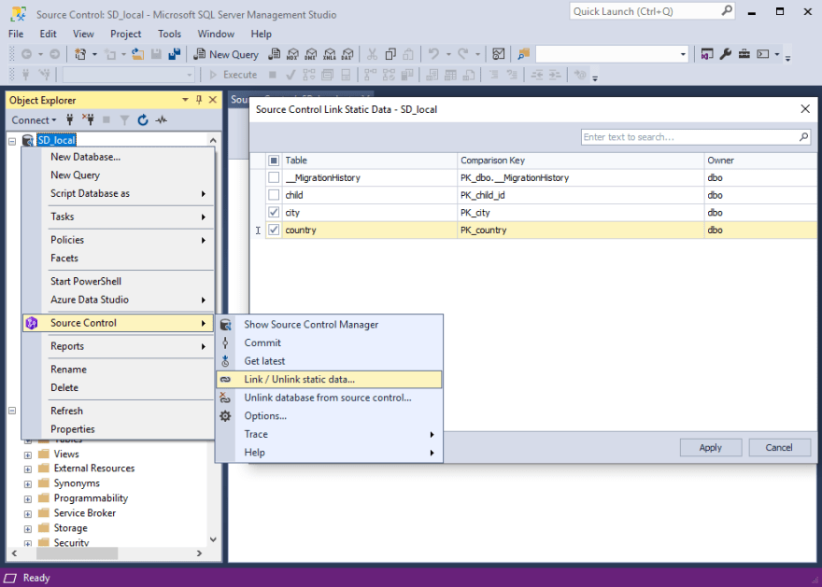
Task: Select Unlink database from source control
Action: [329, 398]
